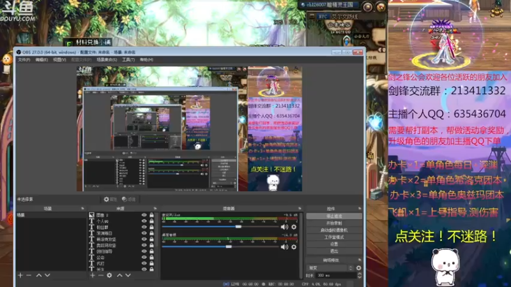Click the studio mode button
Image resolution: width=511 pixels, height=287 pixels.
(x=334, y=237)
